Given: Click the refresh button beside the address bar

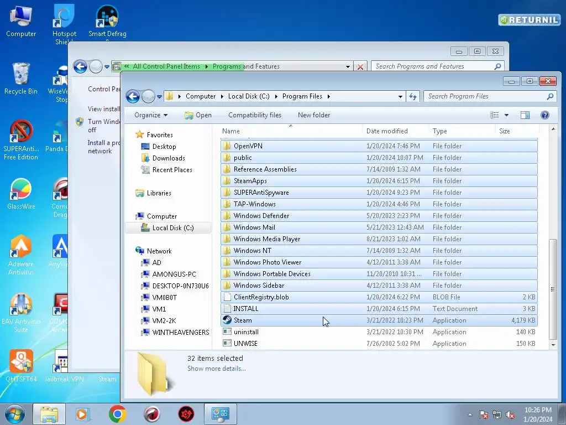Looking at the screenshot, I should tap(413, 96).
